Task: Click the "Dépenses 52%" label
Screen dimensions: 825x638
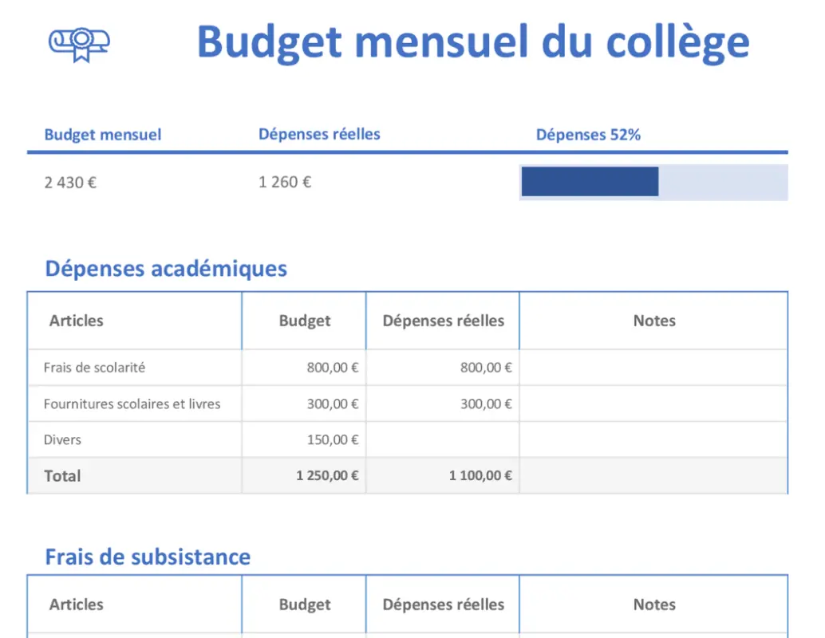Action: tap(588, 135)
